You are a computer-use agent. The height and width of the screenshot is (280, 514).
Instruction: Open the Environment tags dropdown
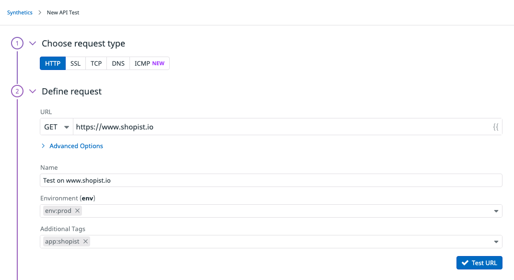496,211
